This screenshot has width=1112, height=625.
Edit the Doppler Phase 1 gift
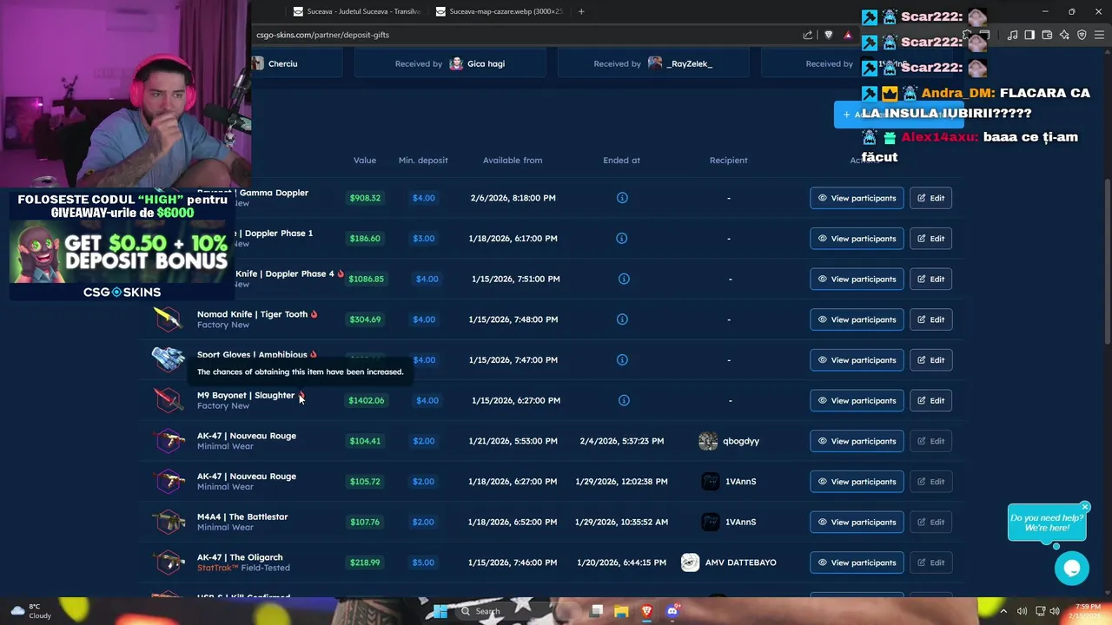[930, 238]
